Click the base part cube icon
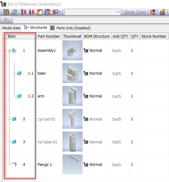The height and width of the screenshot is (182, 169). tap(19, 73)
